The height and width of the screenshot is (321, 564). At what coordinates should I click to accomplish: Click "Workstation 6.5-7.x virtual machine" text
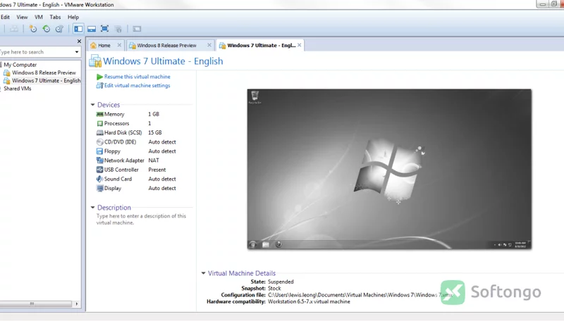(309, 301)
